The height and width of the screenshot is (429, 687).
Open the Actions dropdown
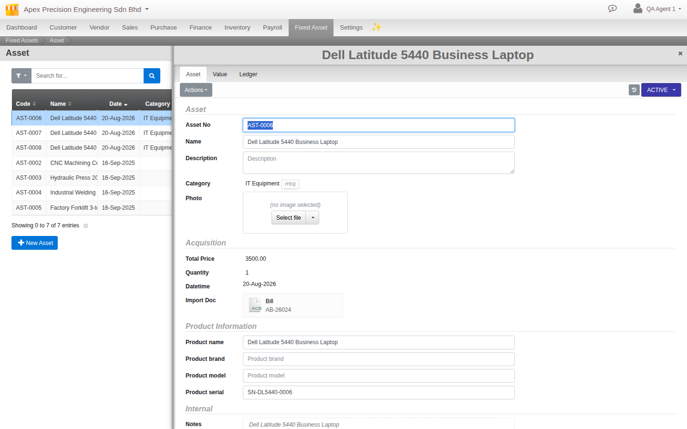196,90
